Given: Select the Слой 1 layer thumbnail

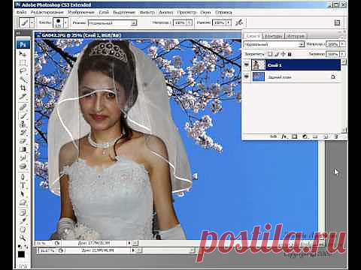Looking at the screenshot, I should click(x=258, y=65).
